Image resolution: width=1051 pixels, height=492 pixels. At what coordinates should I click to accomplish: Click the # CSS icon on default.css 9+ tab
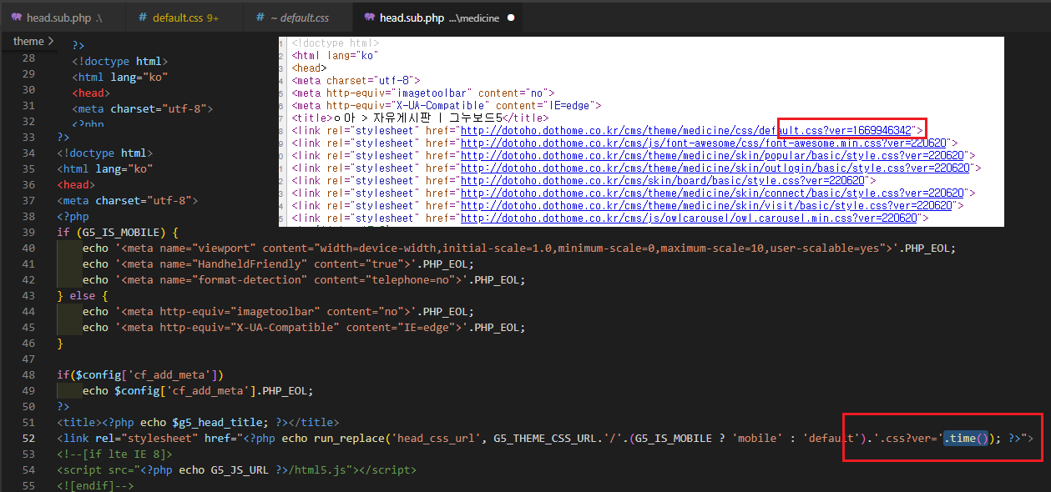click(143, 18)
